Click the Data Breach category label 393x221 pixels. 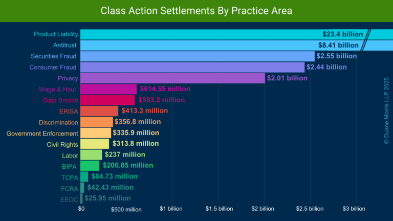(x=57, y=100)
